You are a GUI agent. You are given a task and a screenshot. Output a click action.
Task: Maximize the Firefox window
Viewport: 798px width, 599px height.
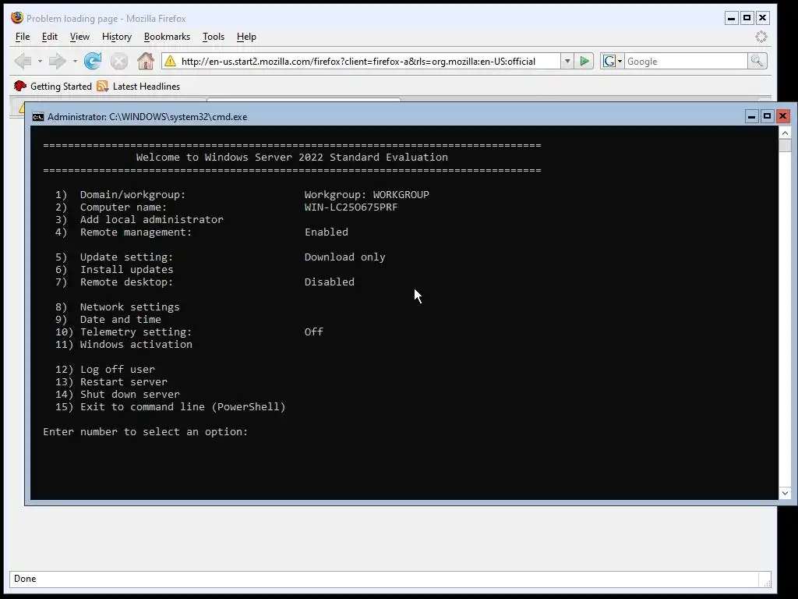[x=747, y=19]
